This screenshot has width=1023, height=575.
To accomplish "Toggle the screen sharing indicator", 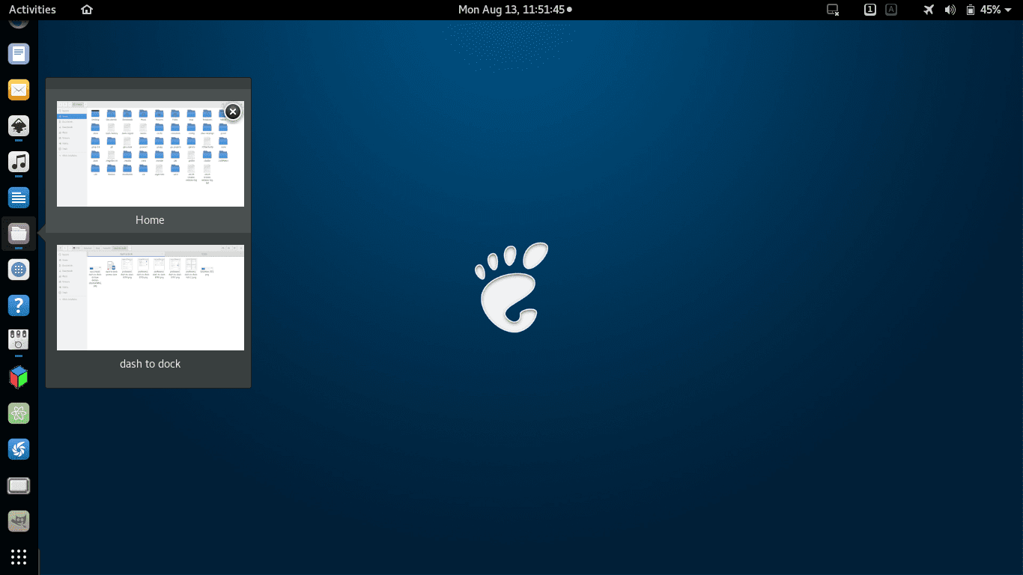I will (x=831, y=10).
